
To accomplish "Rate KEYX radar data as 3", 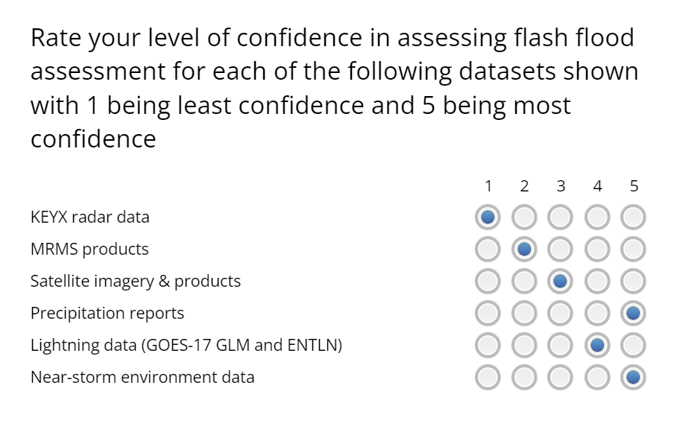I will click(x=561, y=217).
